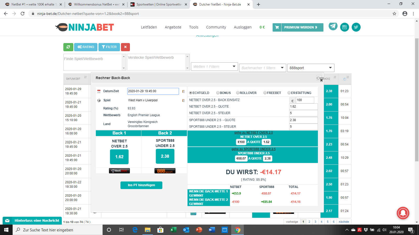The width and height of the screenshot is (419, 235).
Task: Close the Rechner Back-Back dialog
Action: point(321,80)
